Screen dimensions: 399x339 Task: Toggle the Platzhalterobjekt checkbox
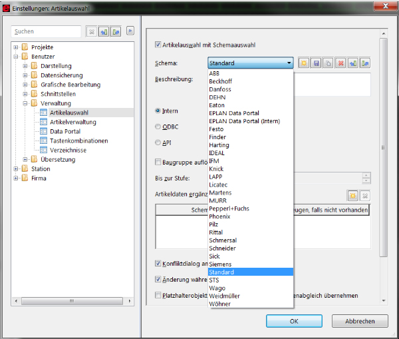point(158,295)
